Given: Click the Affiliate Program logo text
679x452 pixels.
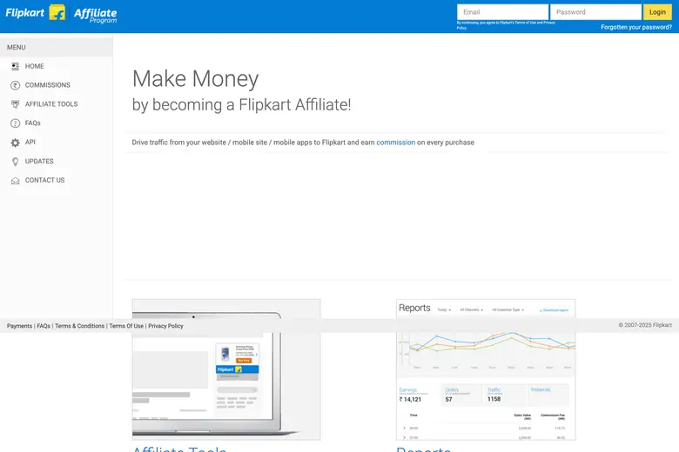Looking at the screenshot, I should [x=95, y=15].
